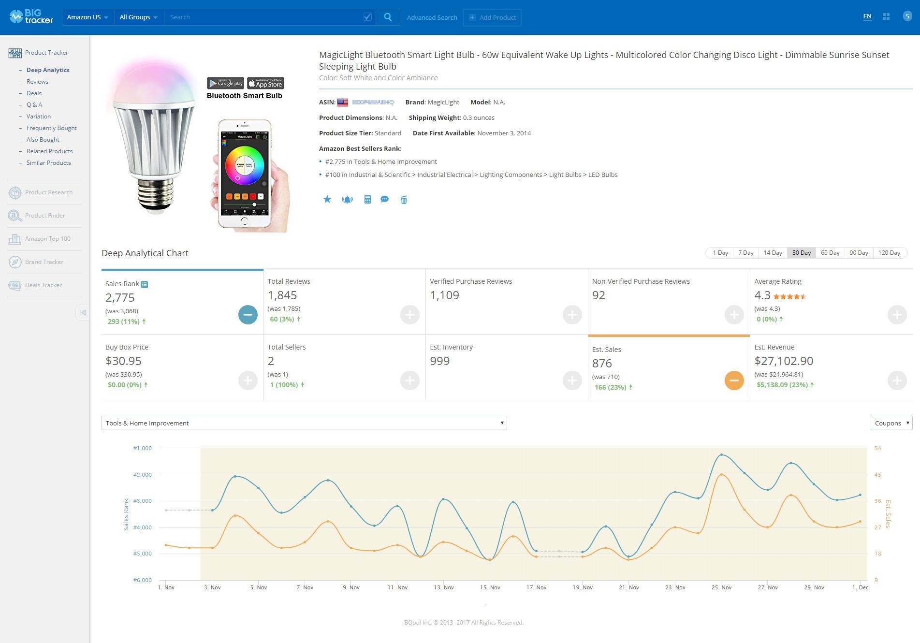Click the Product Tracker sidebar icon
Image resolution: width=920 pixels, height=643 pixels.
(15, 53)
